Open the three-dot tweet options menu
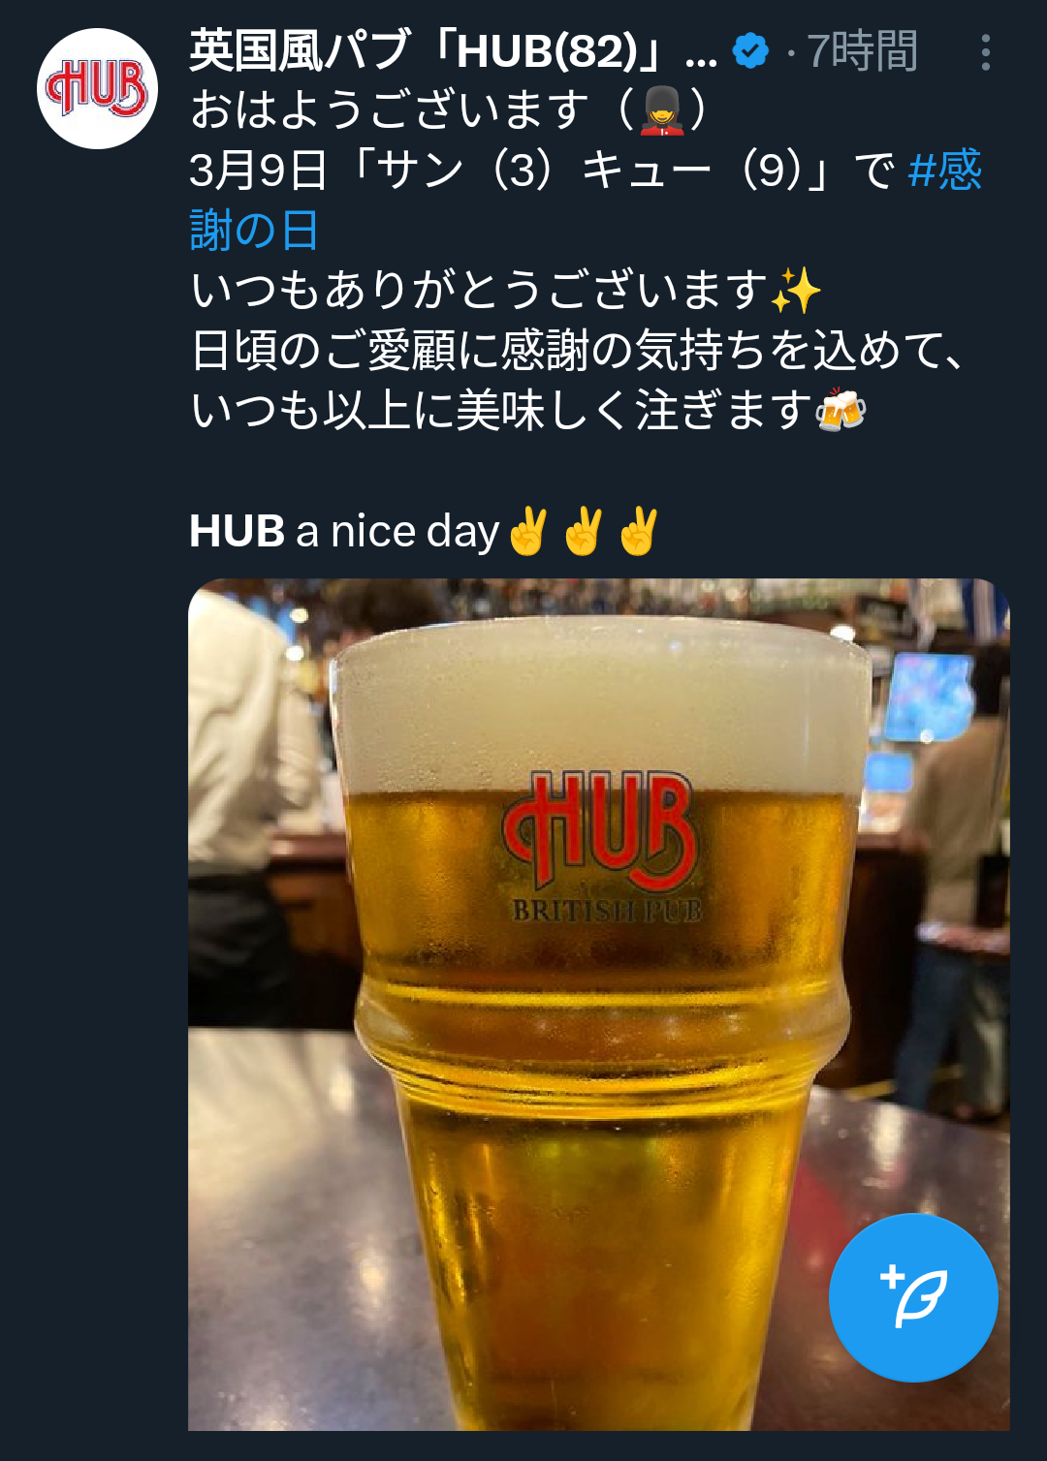1047x1461 pixels. tap(985, 52)
